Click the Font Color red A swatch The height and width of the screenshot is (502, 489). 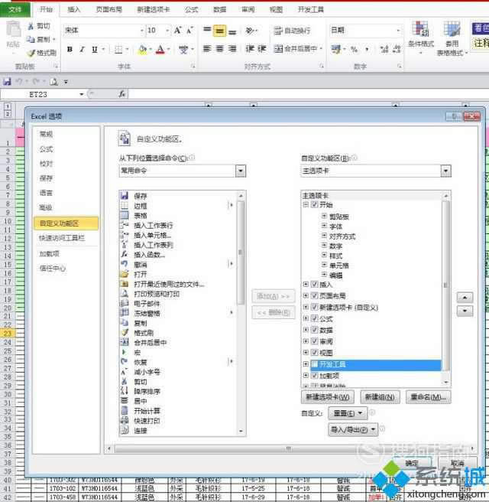coord(160,49)
